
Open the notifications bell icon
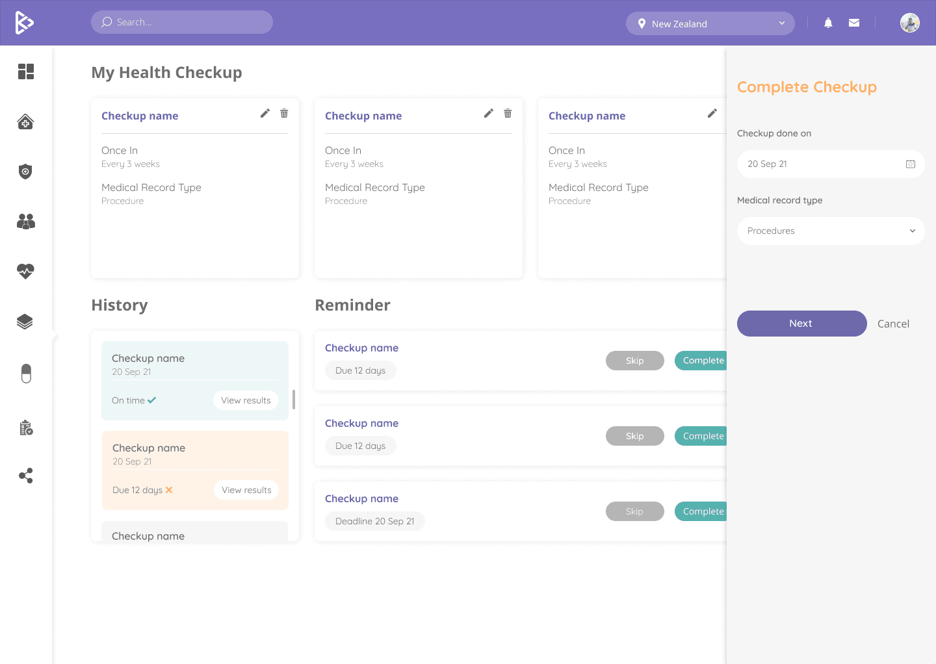click(x=827, y=22)
